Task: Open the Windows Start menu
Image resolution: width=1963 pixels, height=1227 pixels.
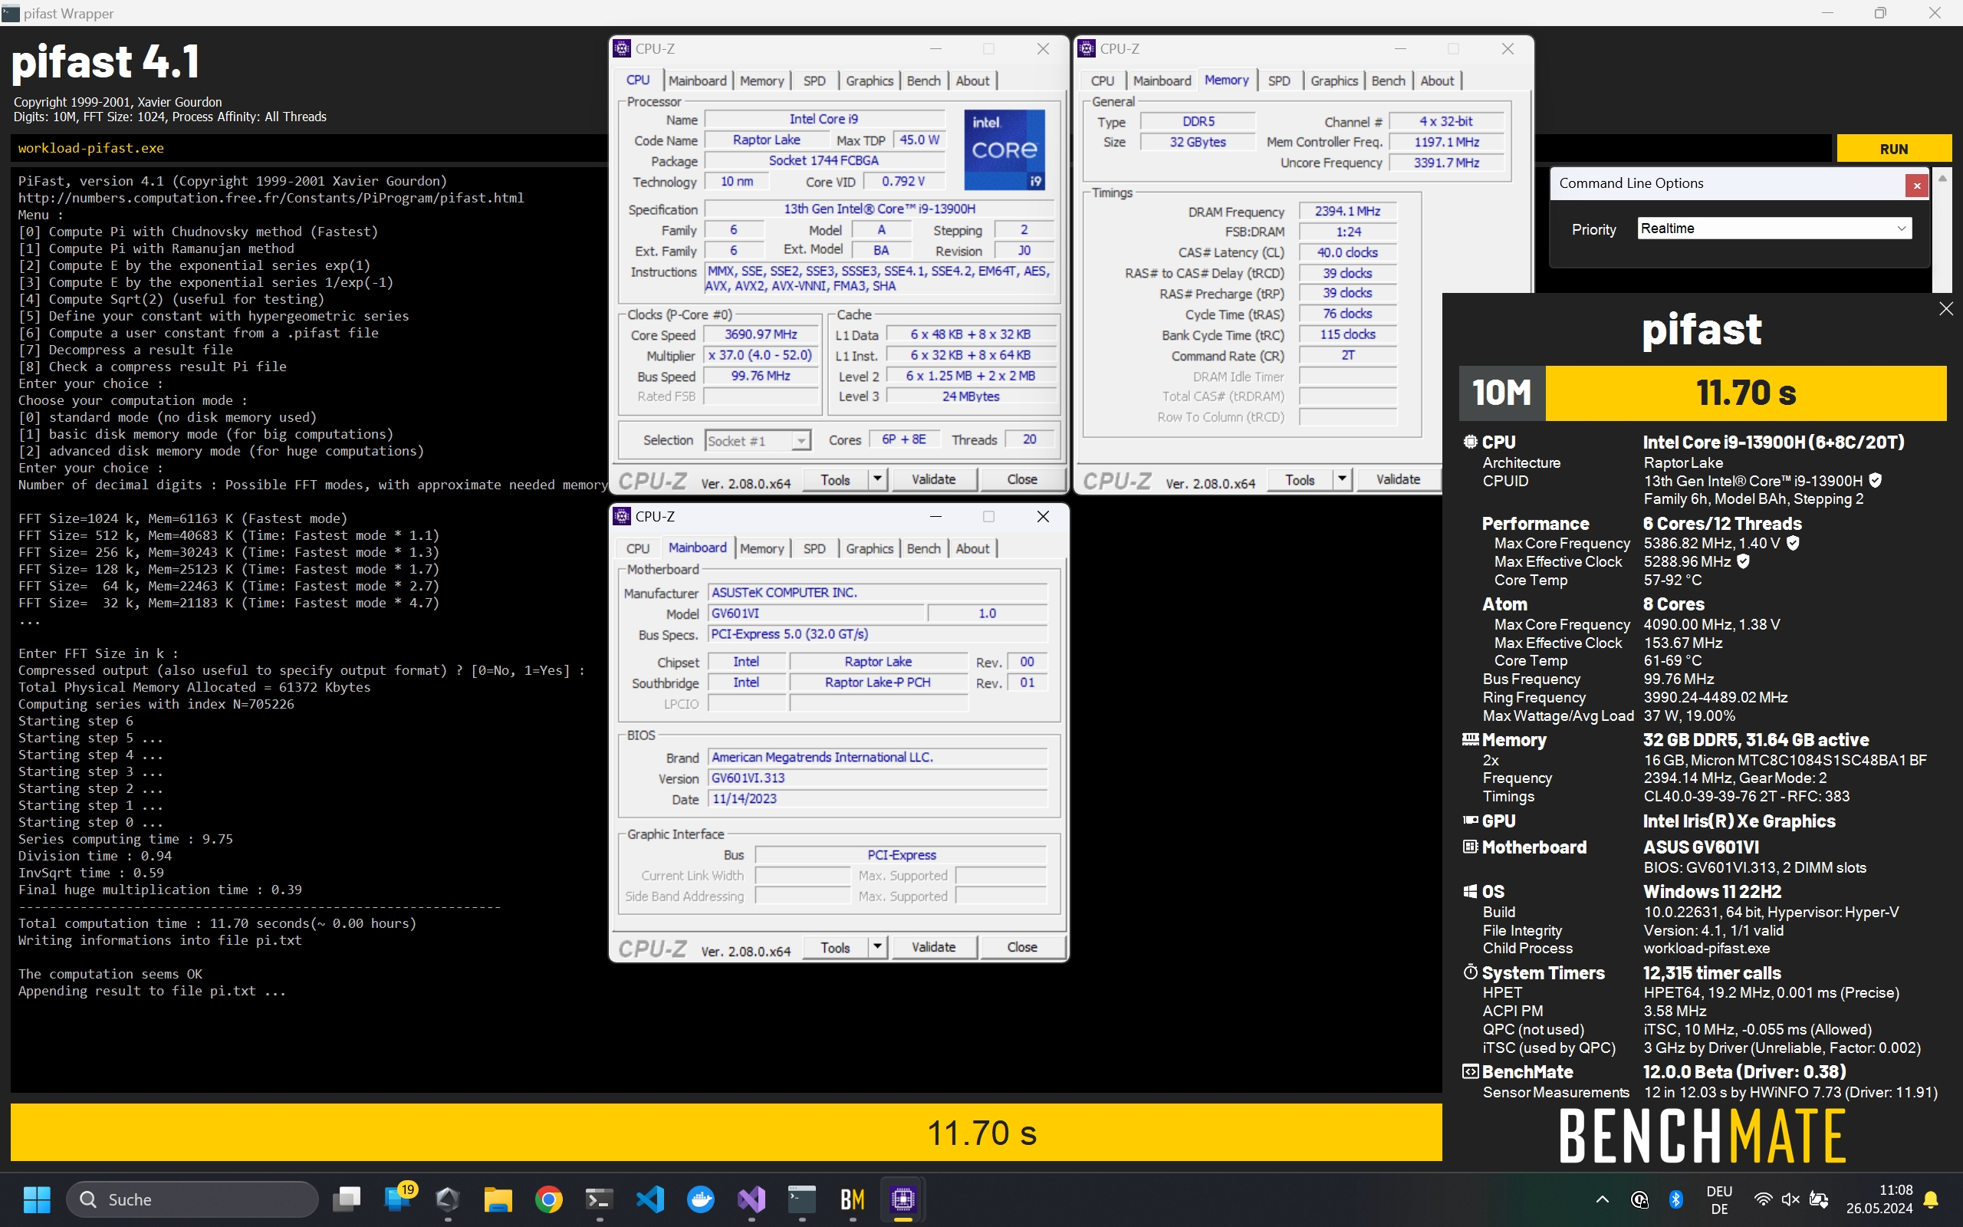Action: click(x=37, y=1199)
